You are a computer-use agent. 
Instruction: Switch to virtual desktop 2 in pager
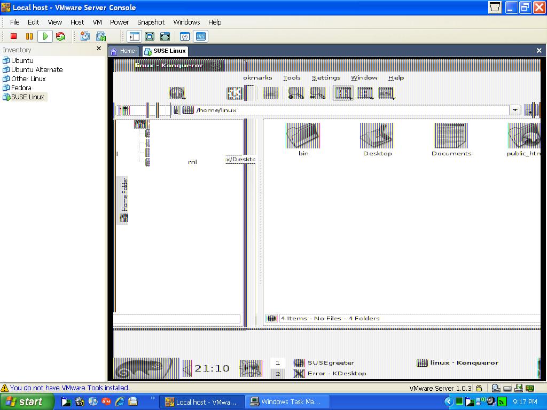click(278, 373)
